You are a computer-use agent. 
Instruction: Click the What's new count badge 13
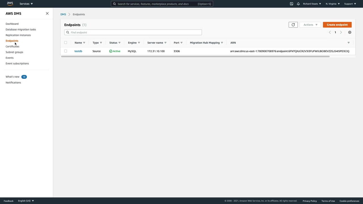(x=24, y=77)
